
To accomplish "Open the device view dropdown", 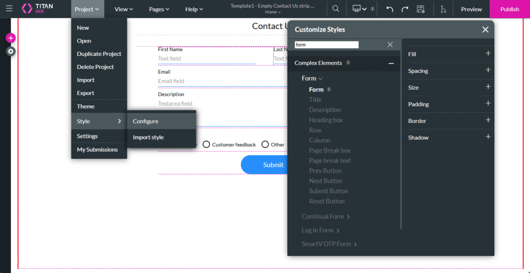I will tap(359, 9).
